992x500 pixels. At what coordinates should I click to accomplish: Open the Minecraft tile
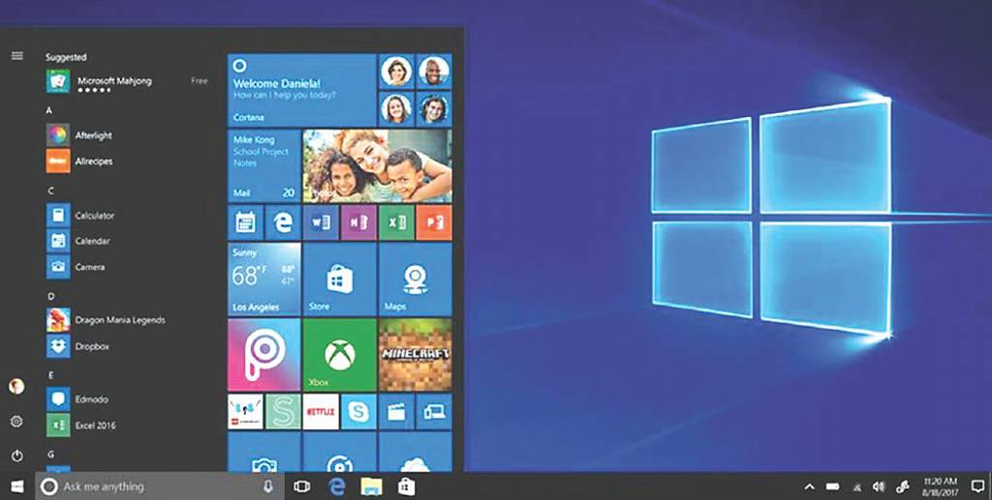tap(415, 355)
